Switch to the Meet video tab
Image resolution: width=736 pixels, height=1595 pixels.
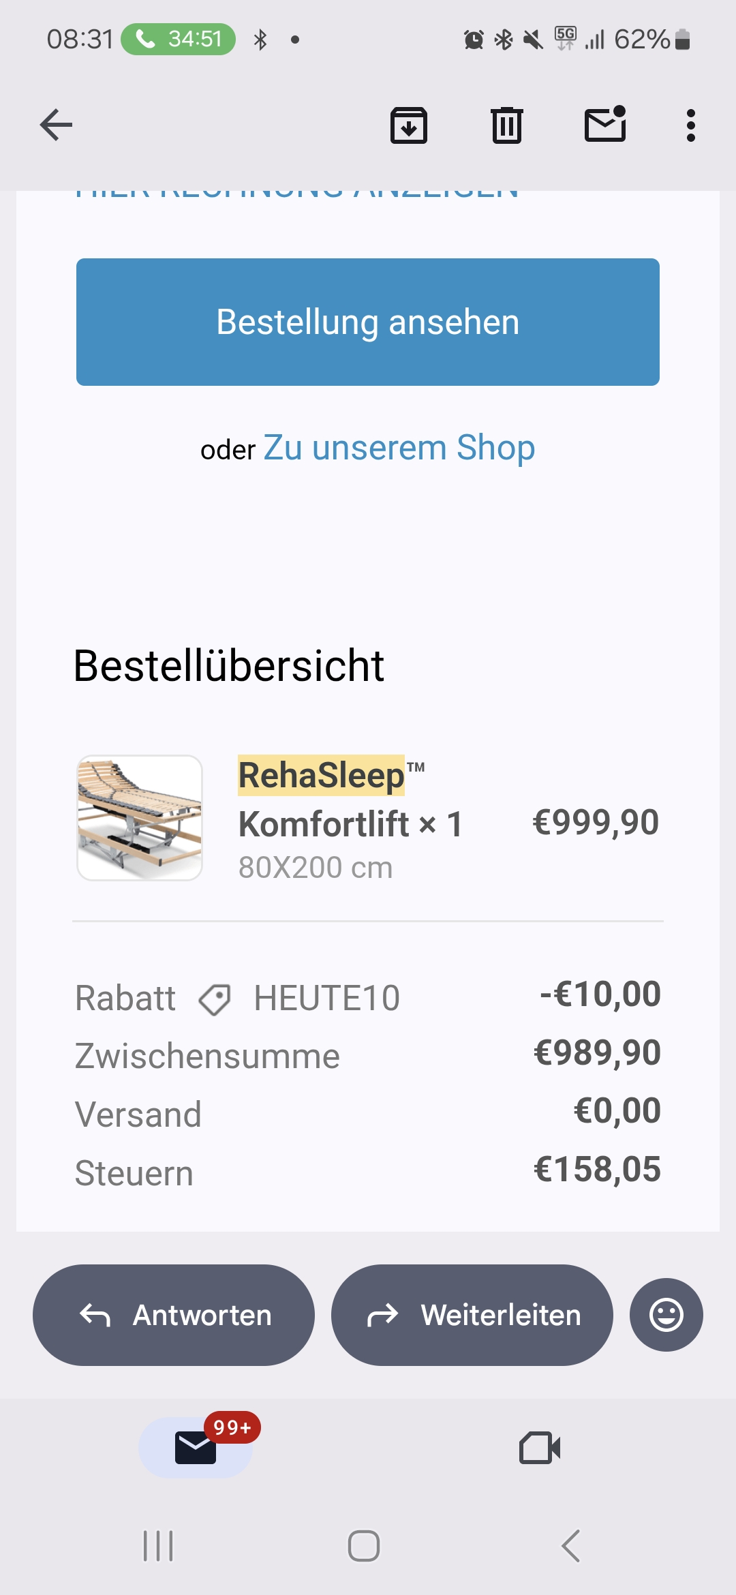click(x=540, y=1448)
